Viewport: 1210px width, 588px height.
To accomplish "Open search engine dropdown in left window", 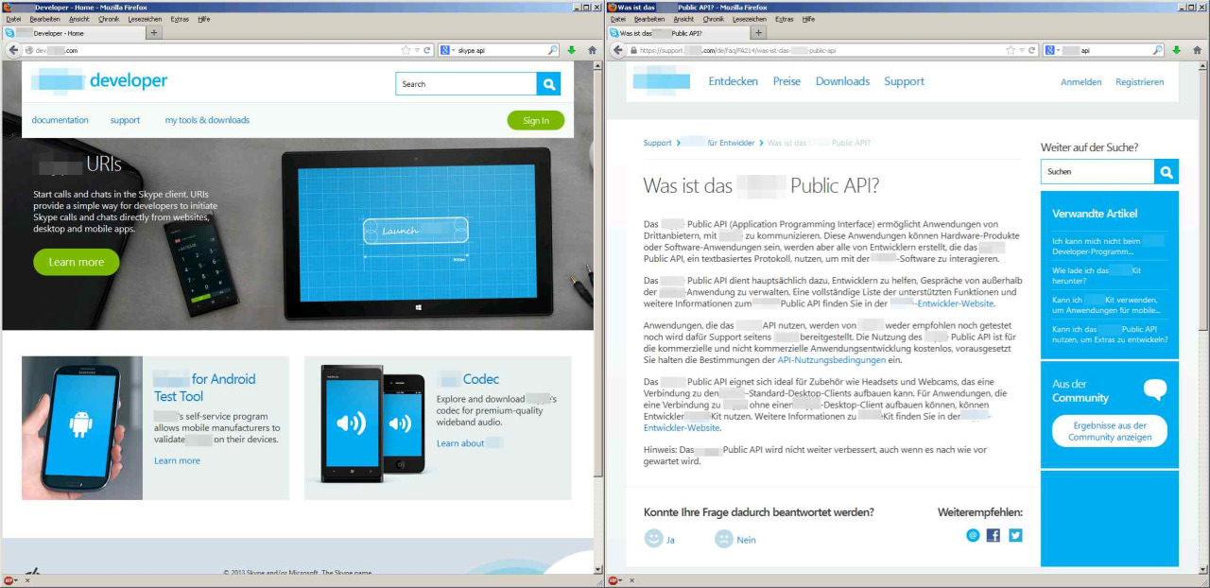I will coord(446,50).
